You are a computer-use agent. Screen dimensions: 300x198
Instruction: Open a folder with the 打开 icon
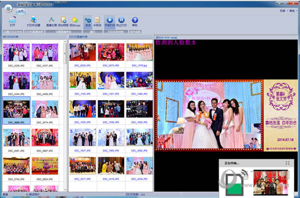12,21
